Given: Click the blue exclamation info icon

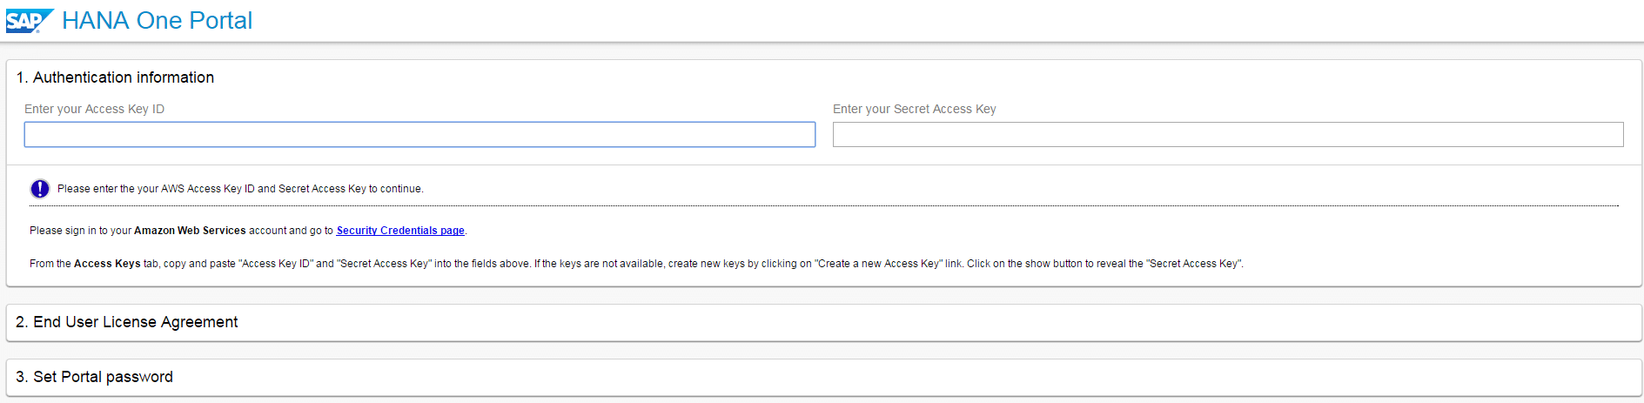Looking at the screenshot, I should tap(40, 189).
